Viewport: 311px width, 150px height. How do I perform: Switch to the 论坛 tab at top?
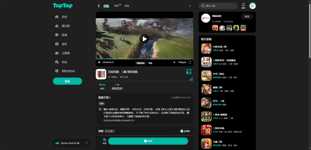[127, 6]
